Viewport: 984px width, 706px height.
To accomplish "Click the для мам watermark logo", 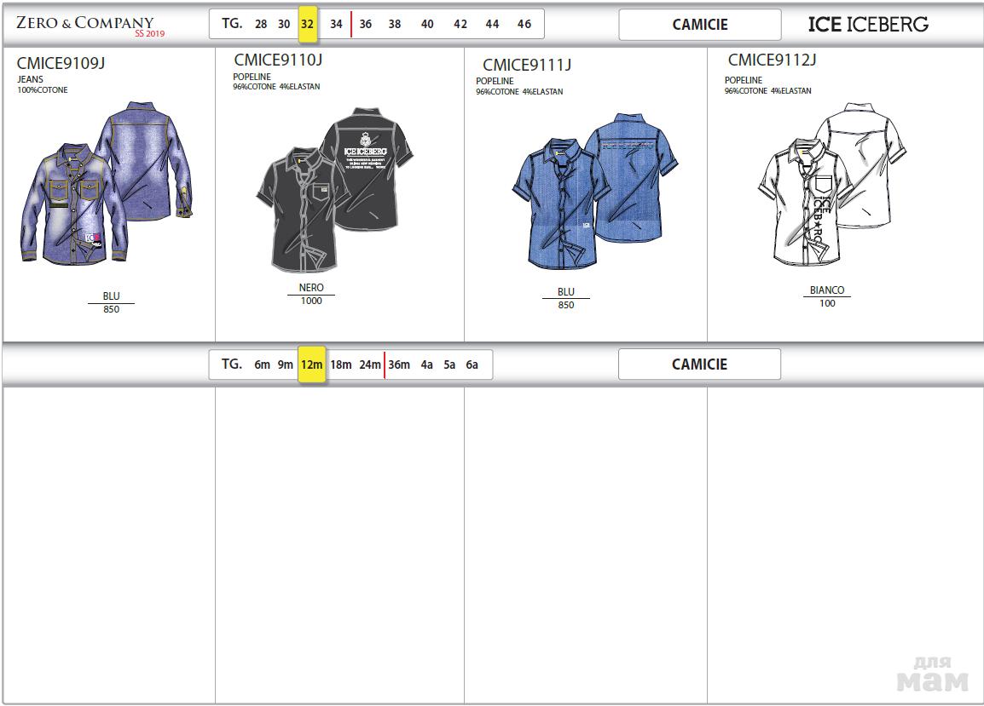I will coord(933,674).
